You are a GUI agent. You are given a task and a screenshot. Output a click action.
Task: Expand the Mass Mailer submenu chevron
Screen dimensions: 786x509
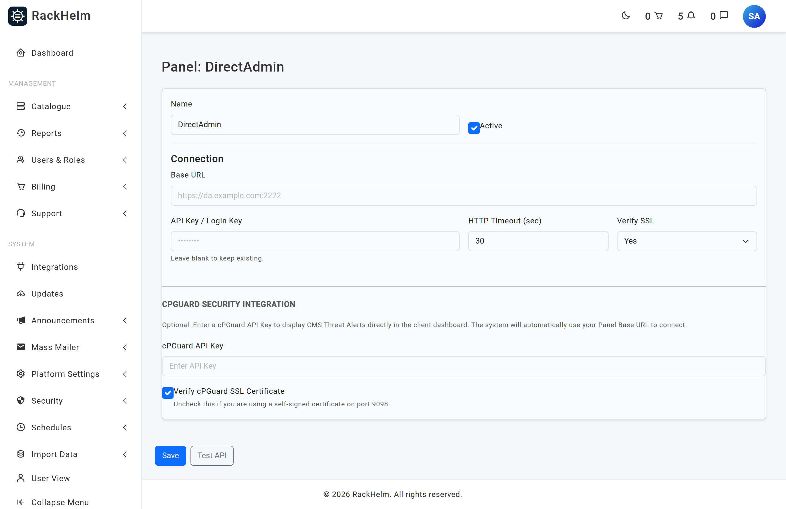[125, 347]
